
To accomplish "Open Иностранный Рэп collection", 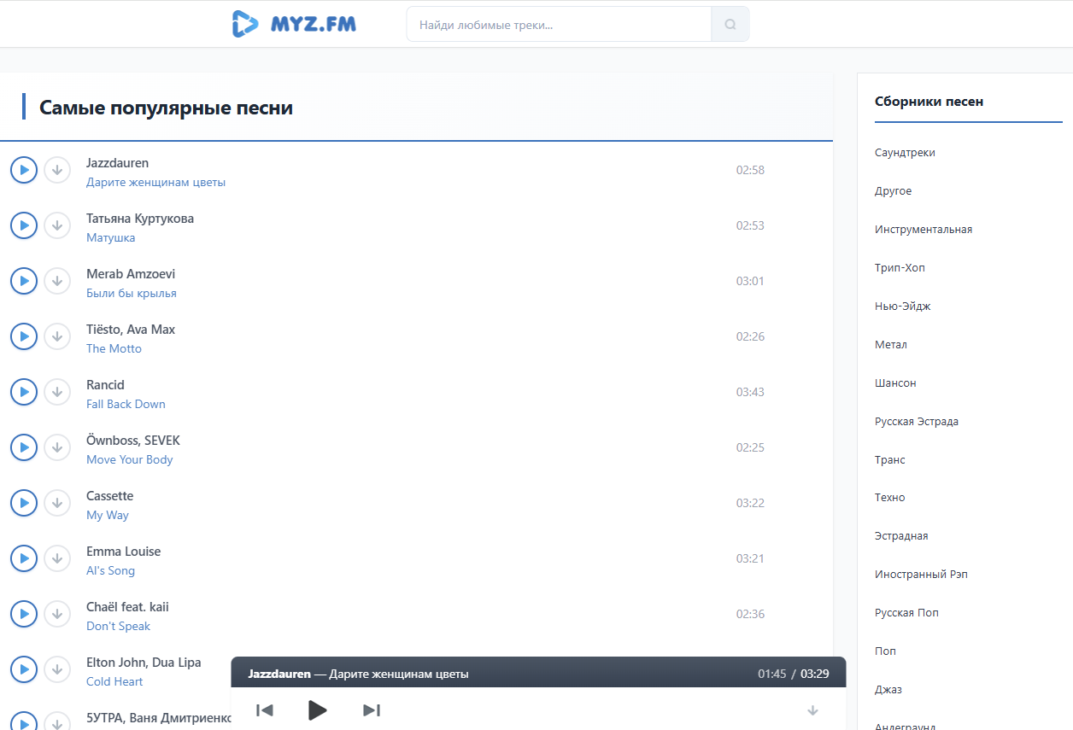I will pos(921,575).
